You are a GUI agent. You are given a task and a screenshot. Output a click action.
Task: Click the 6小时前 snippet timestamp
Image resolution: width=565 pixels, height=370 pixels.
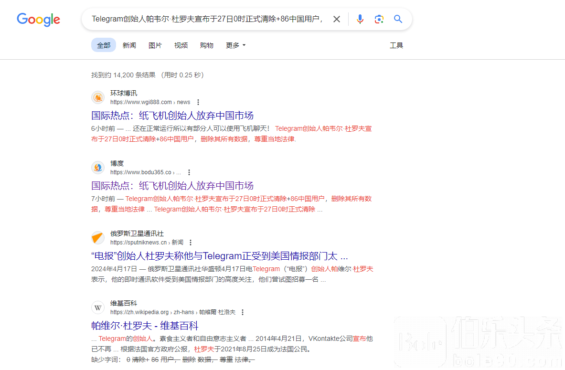[103, 128]
